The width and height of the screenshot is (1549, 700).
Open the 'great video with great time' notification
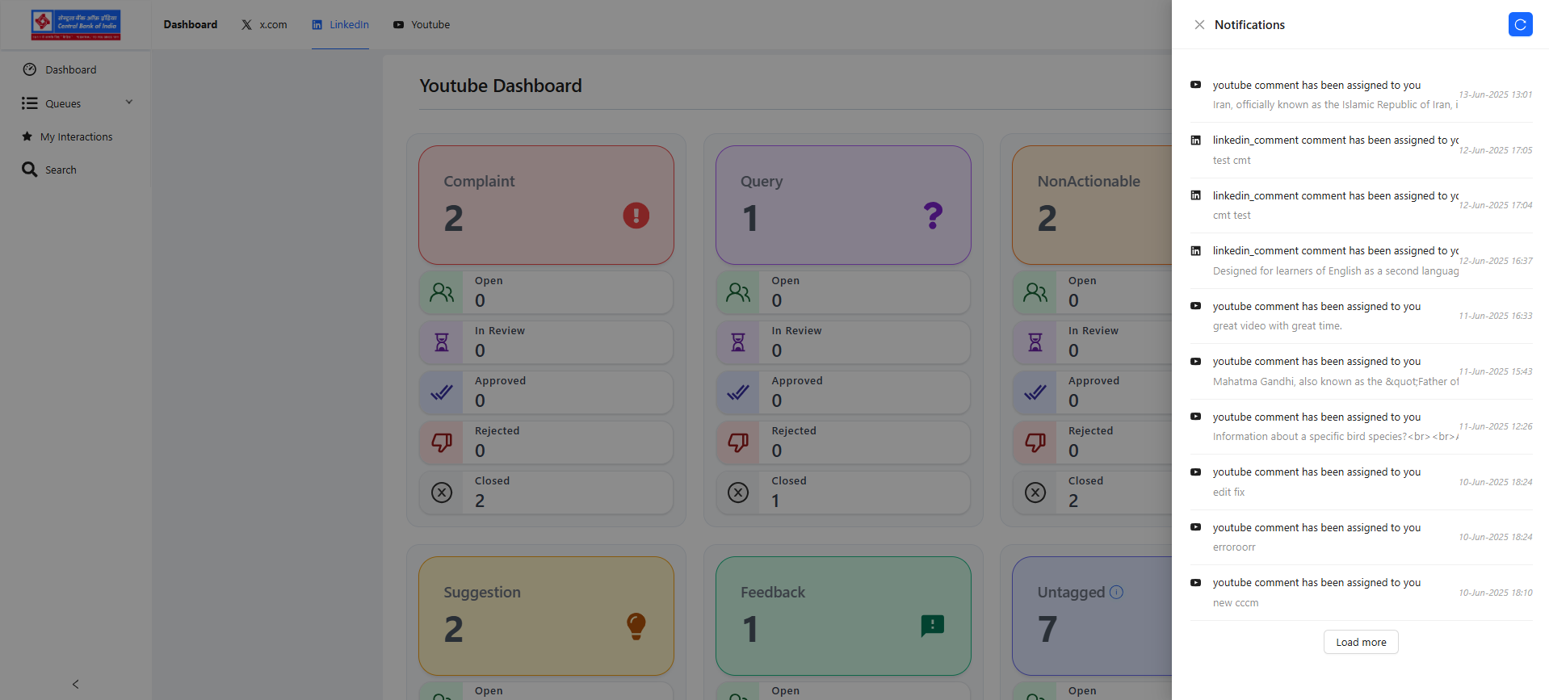click(x=1361, y=316)
